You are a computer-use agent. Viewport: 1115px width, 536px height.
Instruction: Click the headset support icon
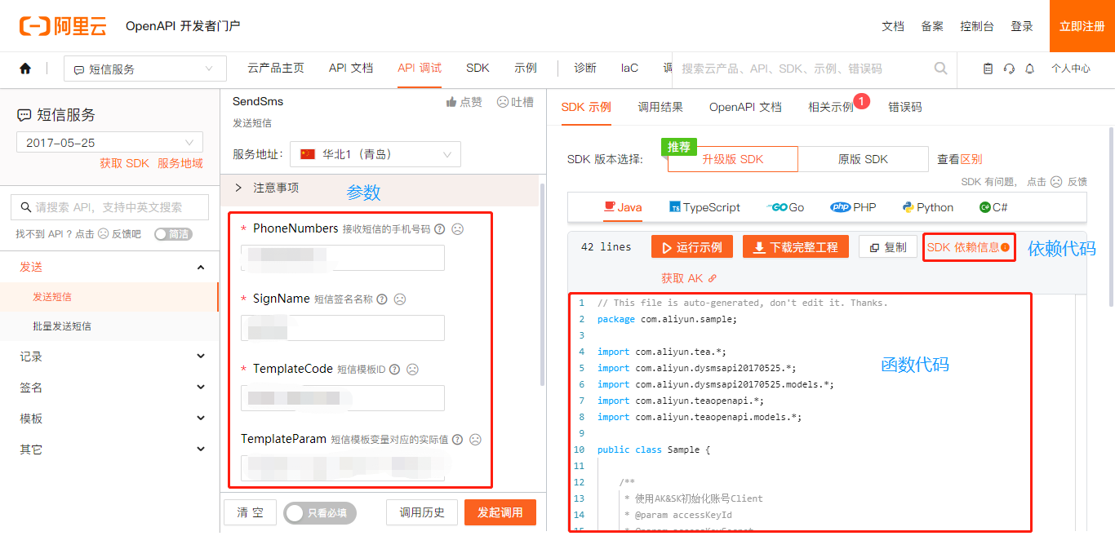(1009, 69)
